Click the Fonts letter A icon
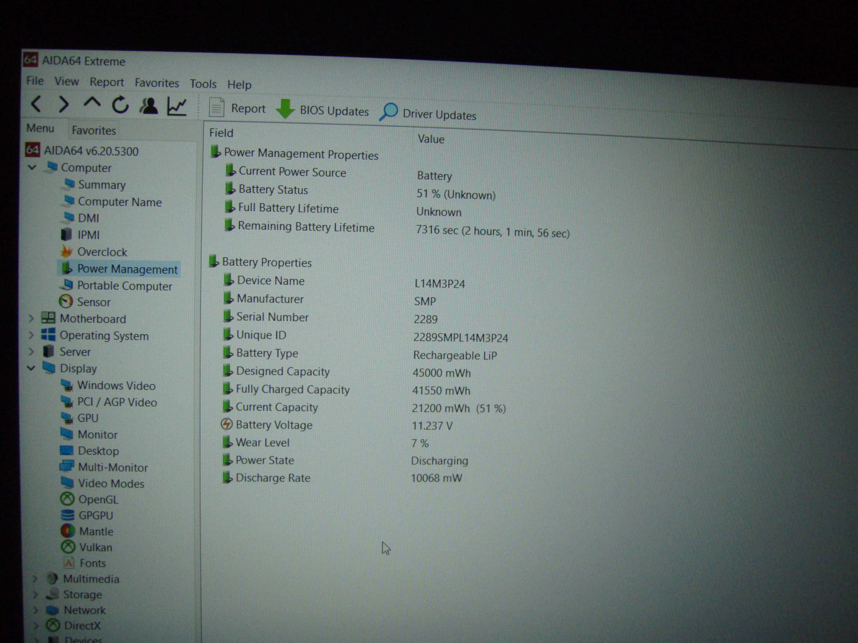The width and height of the screenshot is (858, 643). click(69, 563)
